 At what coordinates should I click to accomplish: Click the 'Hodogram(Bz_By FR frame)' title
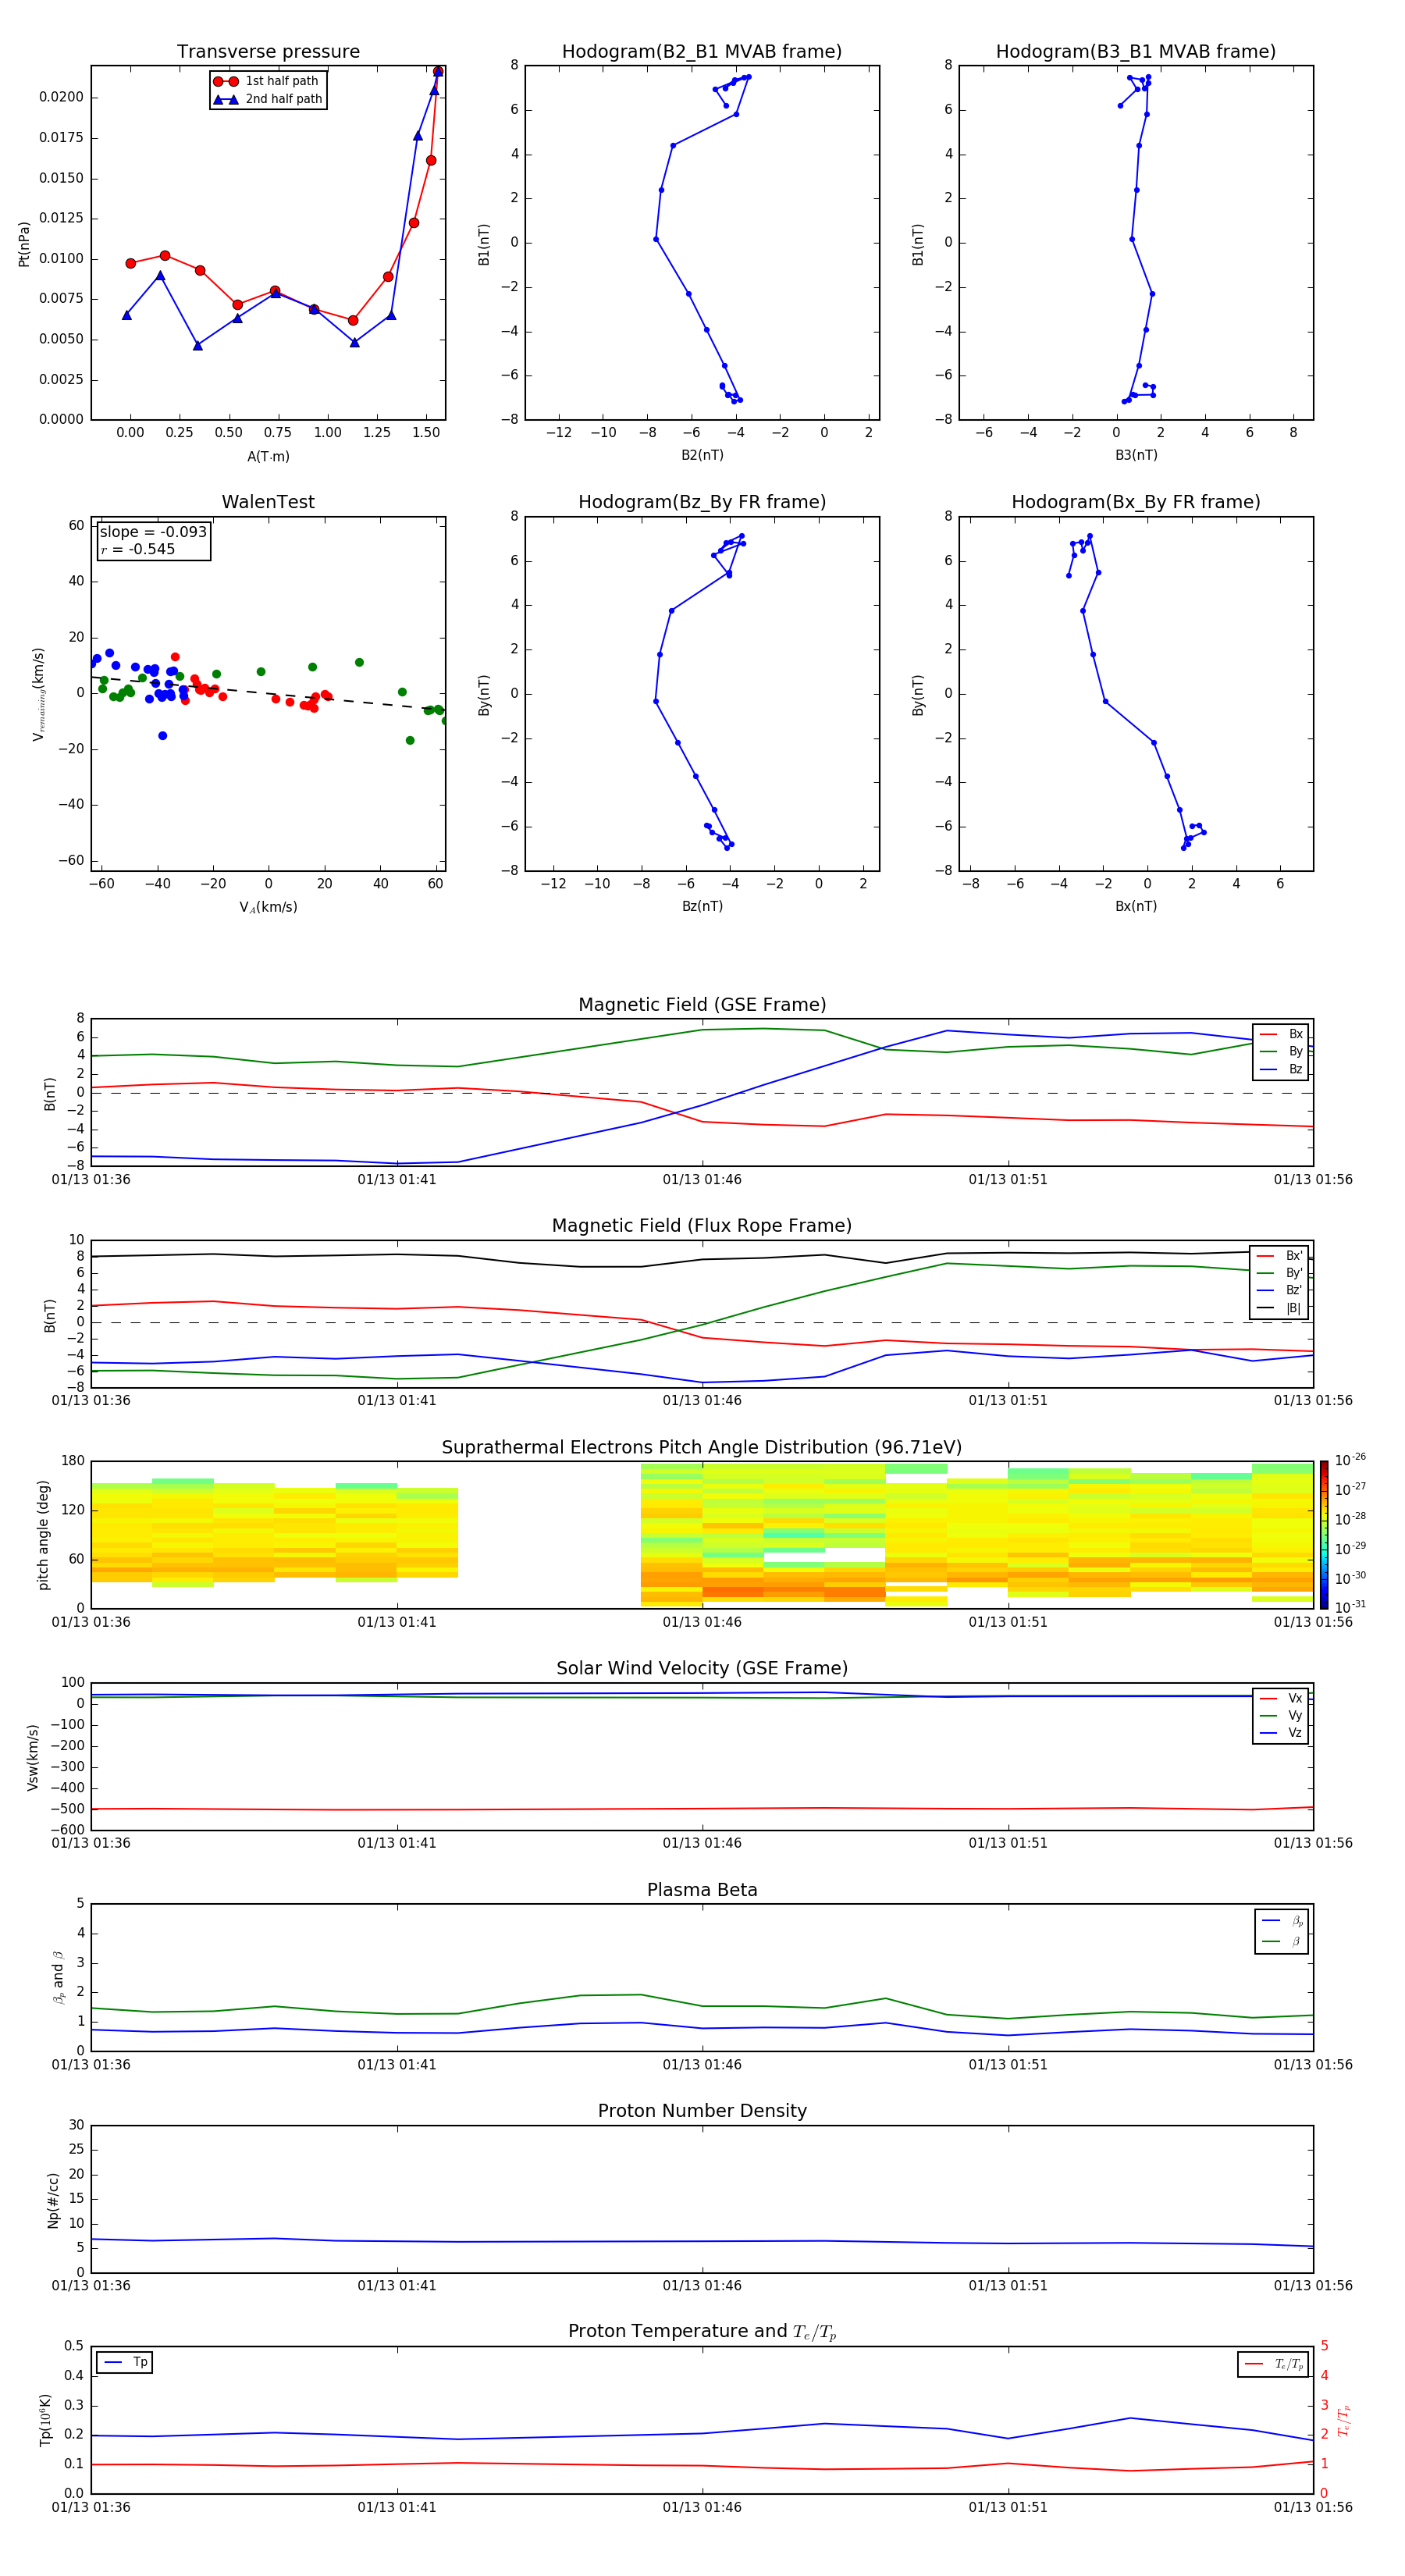pos(702,502)
